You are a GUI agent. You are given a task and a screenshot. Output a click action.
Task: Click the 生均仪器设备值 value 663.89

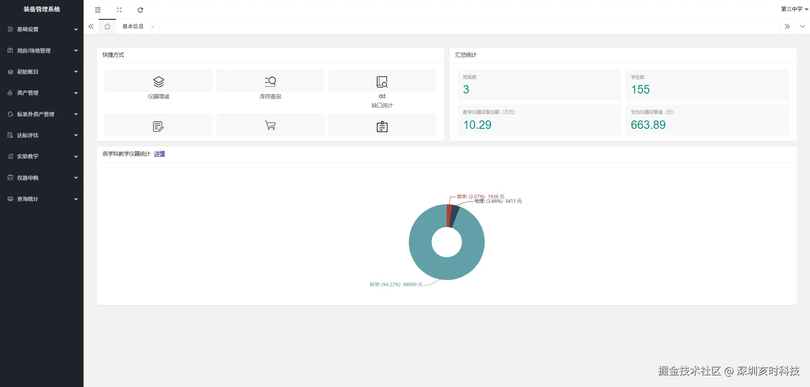point(648,125)
